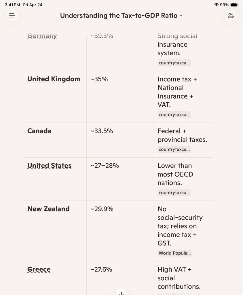The image size is (243, 295).
Task: Tap the Wi-Fi status icon
Action: click(216, 5)
